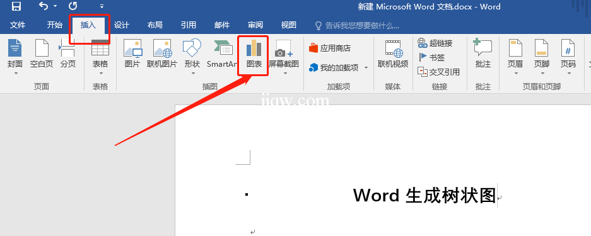Screen dimensions: 591x236
Task: Switch to the 邮件 tab
Action: [x=222, y=25]
